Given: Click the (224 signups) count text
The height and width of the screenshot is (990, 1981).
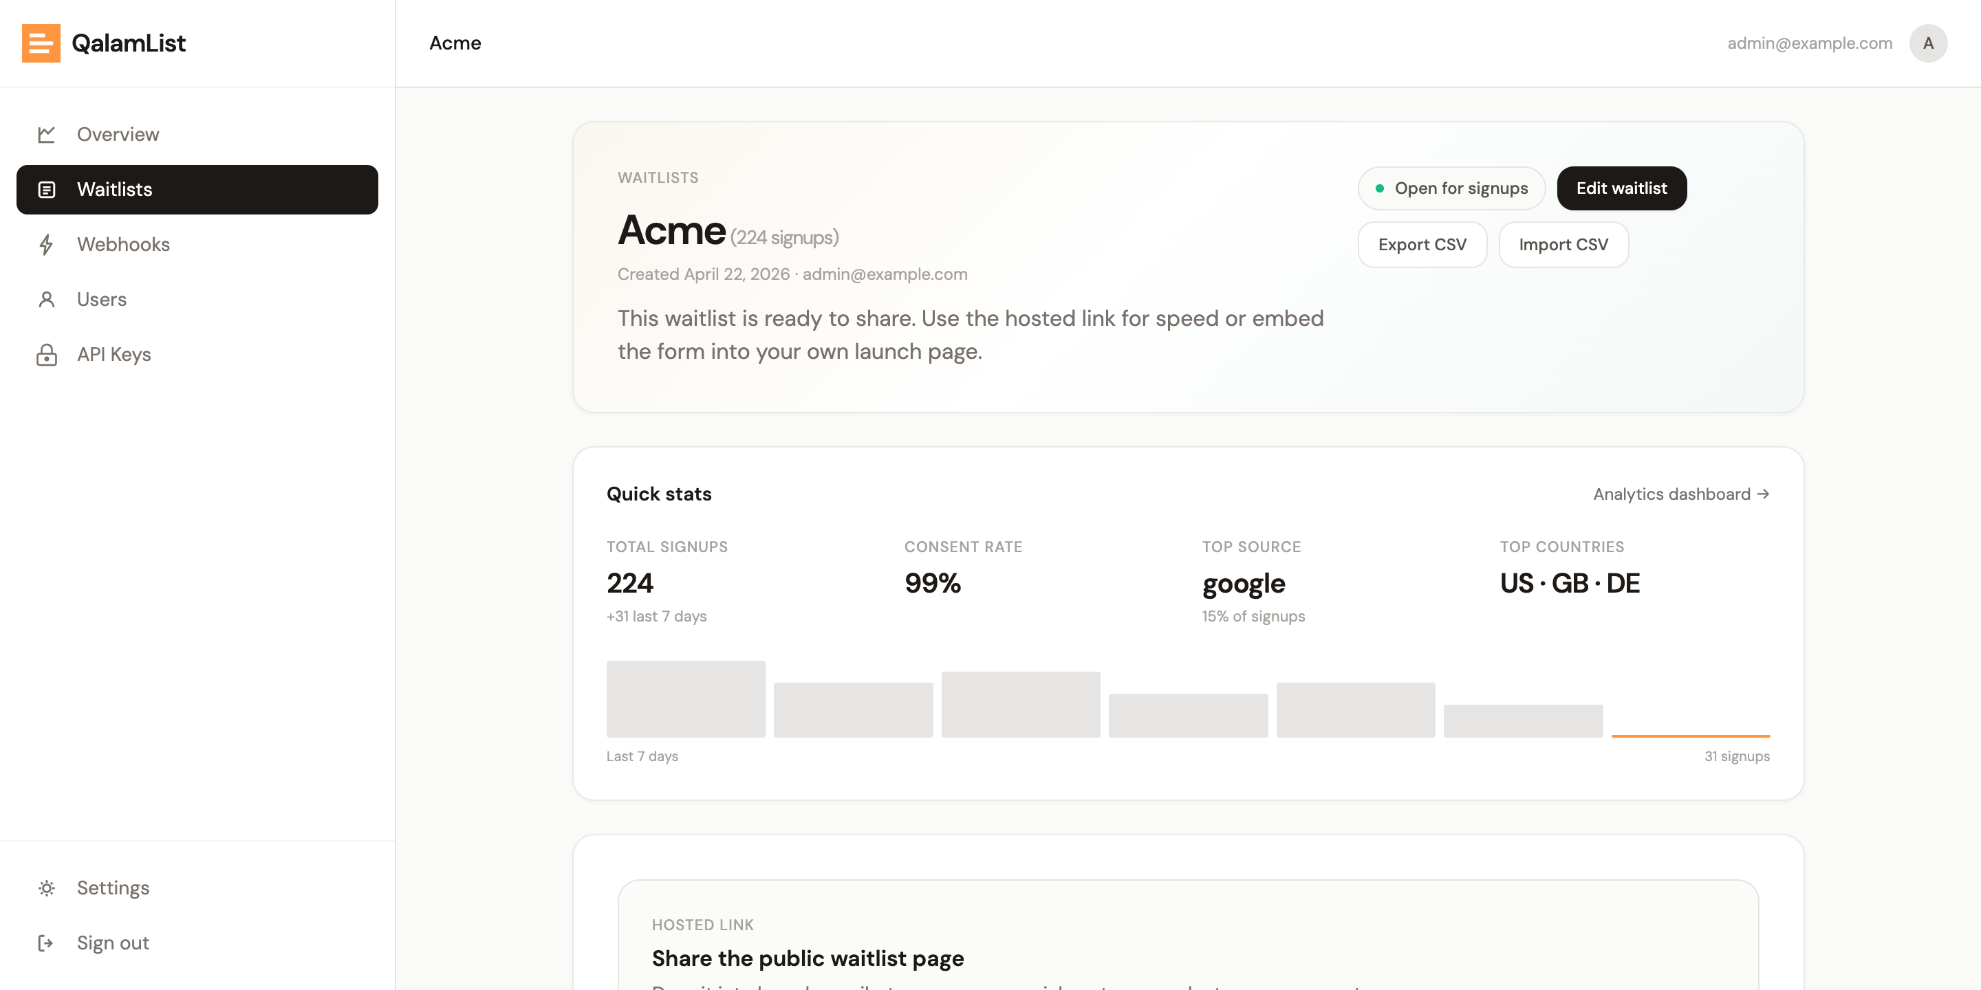Looking at the screenshot, I should coord(784,237).
